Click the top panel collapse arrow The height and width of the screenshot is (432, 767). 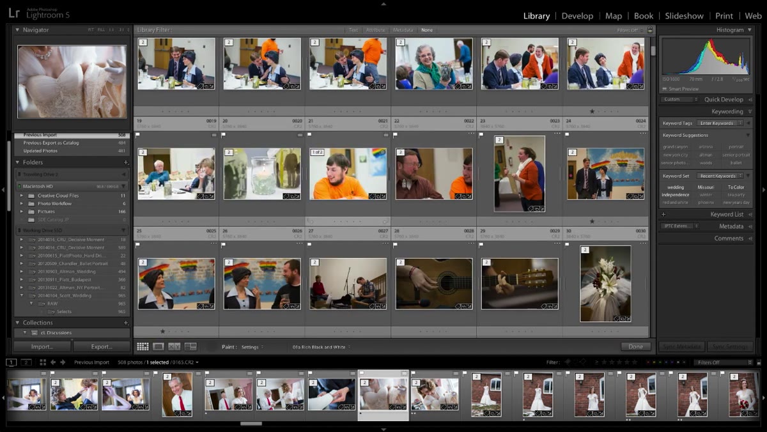383,3
